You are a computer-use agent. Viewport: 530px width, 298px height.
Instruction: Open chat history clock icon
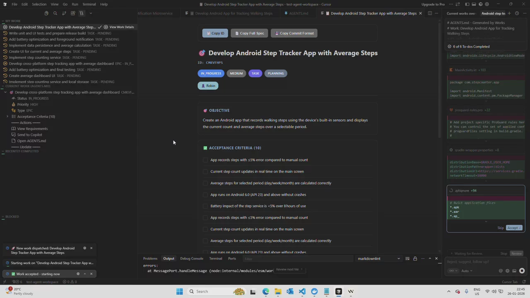517,13
